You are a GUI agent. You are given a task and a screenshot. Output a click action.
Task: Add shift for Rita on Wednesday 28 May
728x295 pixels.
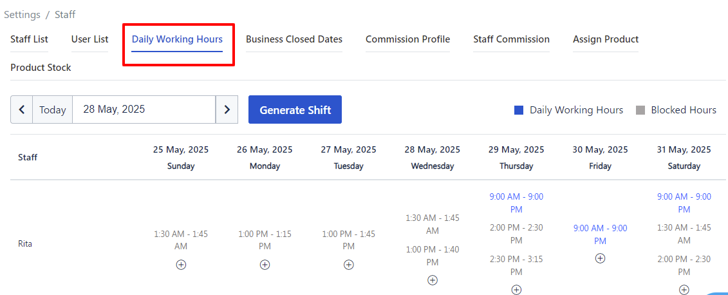click(433, 280)
